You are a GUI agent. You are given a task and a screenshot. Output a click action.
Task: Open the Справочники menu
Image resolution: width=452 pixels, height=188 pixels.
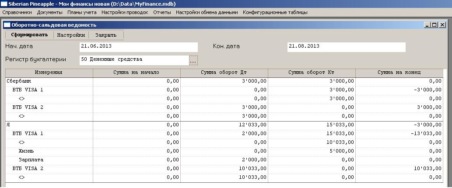pos(17,12)
